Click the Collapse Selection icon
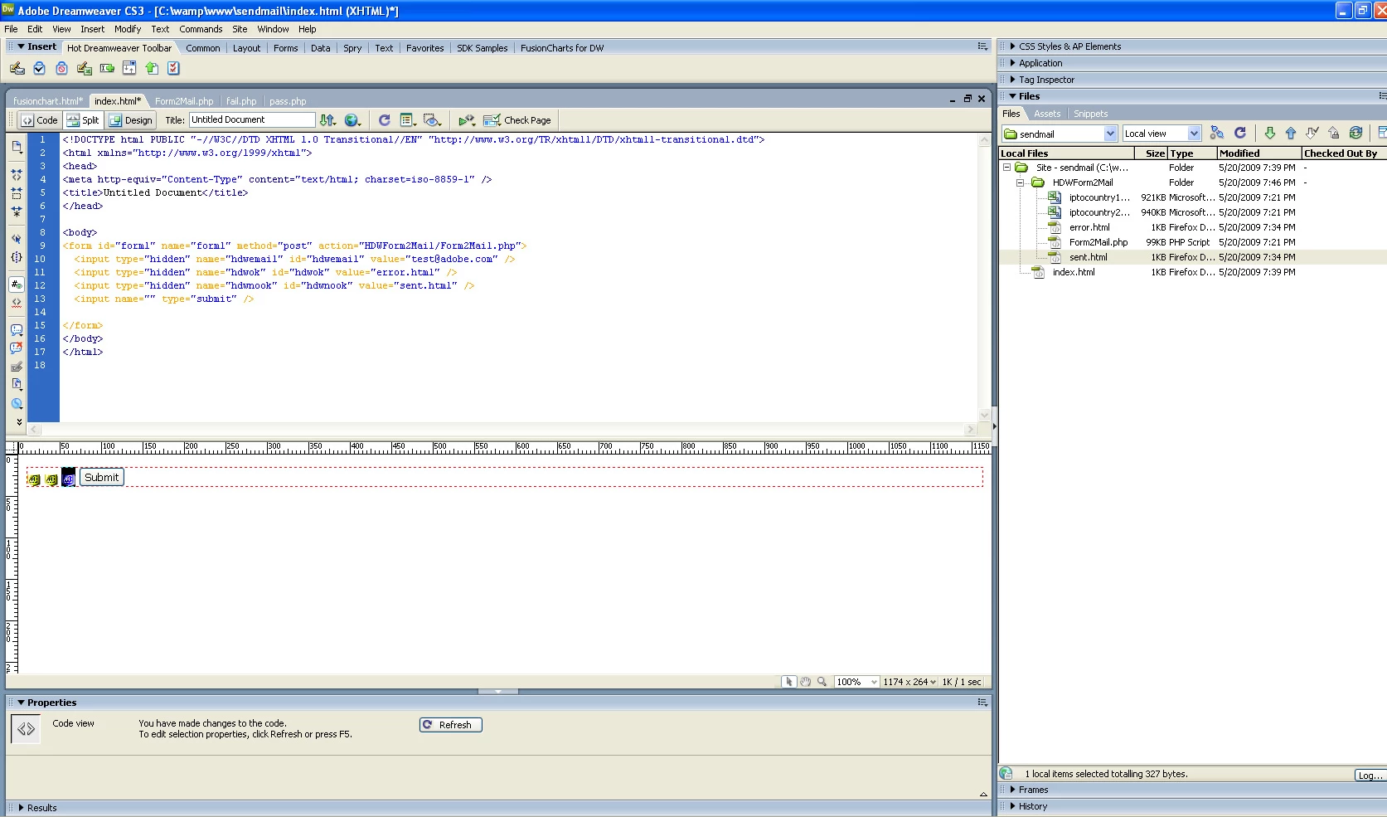This screenshot has width=1387, height=817. (17, 193)
